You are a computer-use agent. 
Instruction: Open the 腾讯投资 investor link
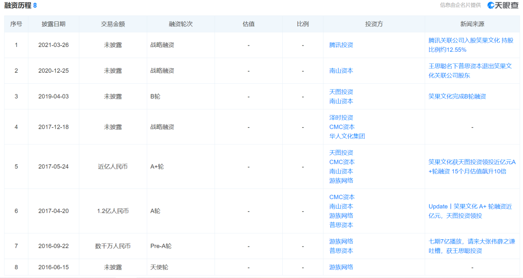coord(341,45)
